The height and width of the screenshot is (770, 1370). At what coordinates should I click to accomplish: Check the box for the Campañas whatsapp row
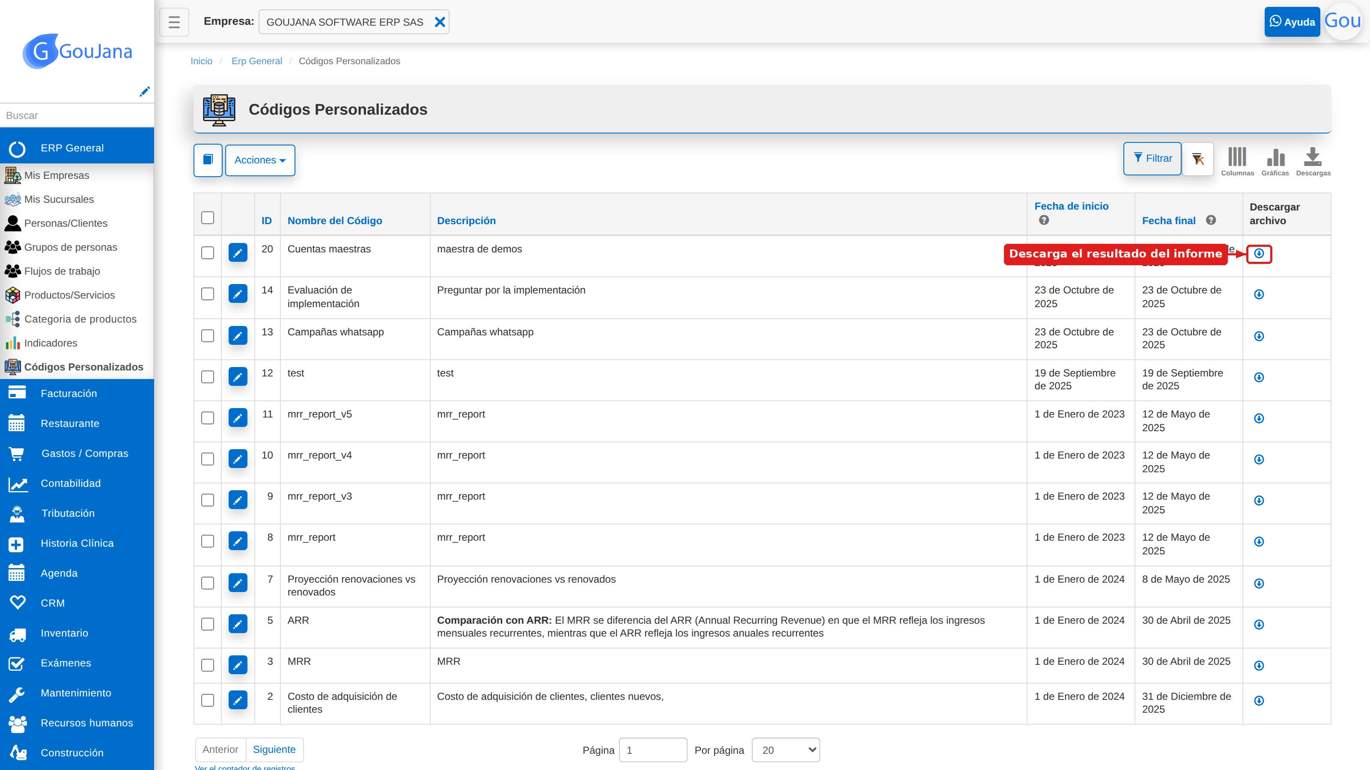(207, 336)
